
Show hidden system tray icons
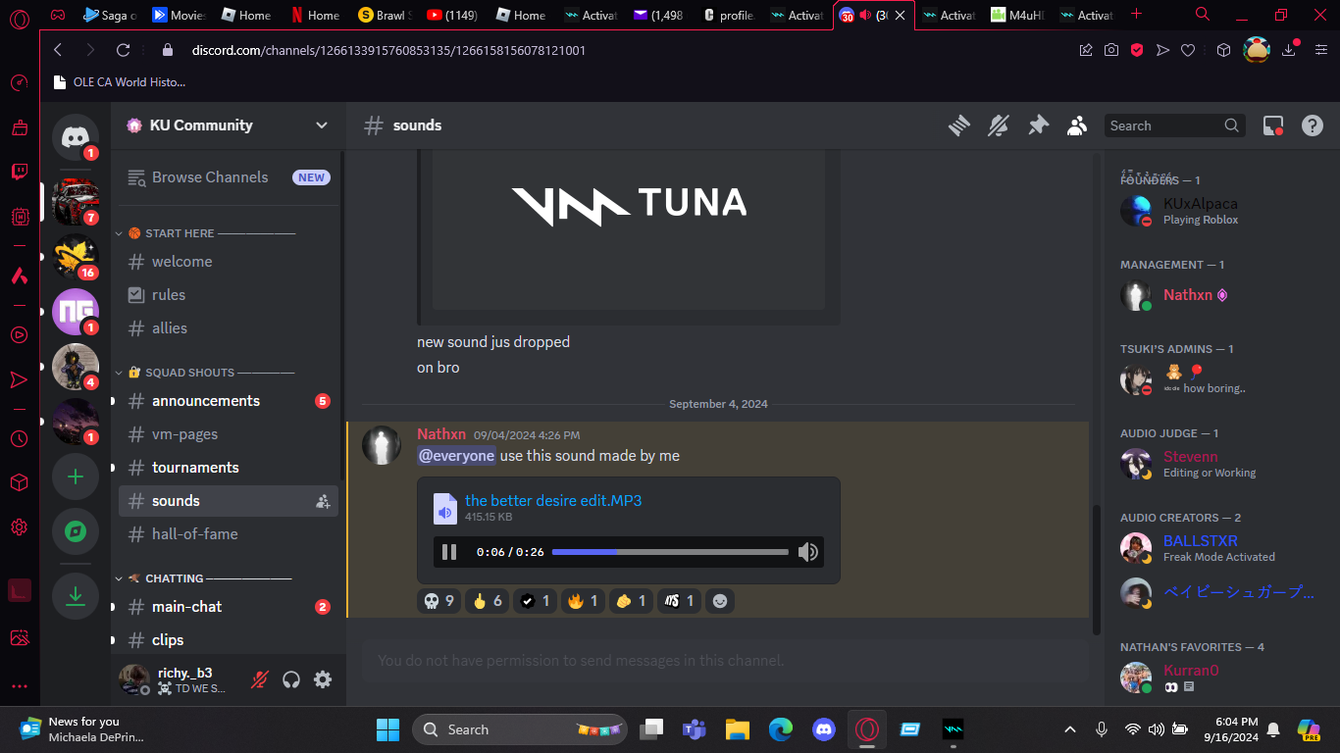click(1070, 729)
